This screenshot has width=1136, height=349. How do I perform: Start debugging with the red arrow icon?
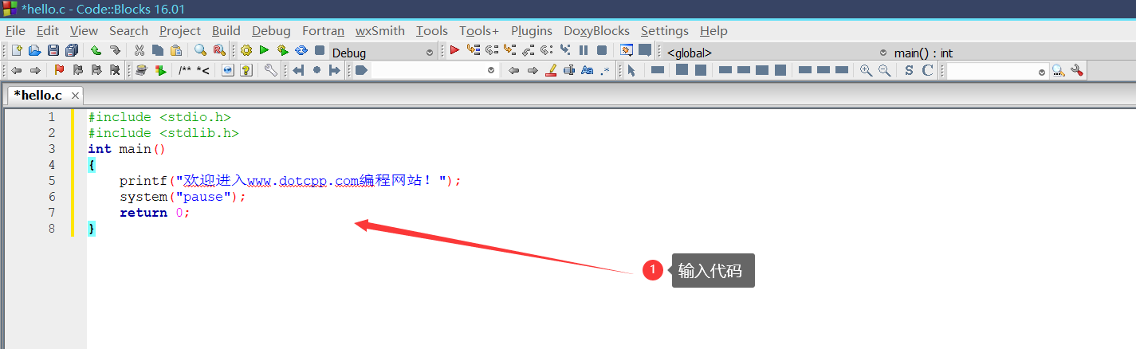(454, 50)
